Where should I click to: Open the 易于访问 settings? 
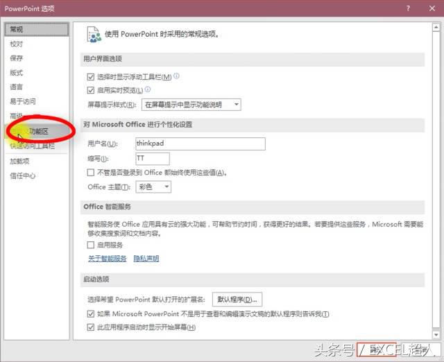pyautogui.click(x=23, y=101)
